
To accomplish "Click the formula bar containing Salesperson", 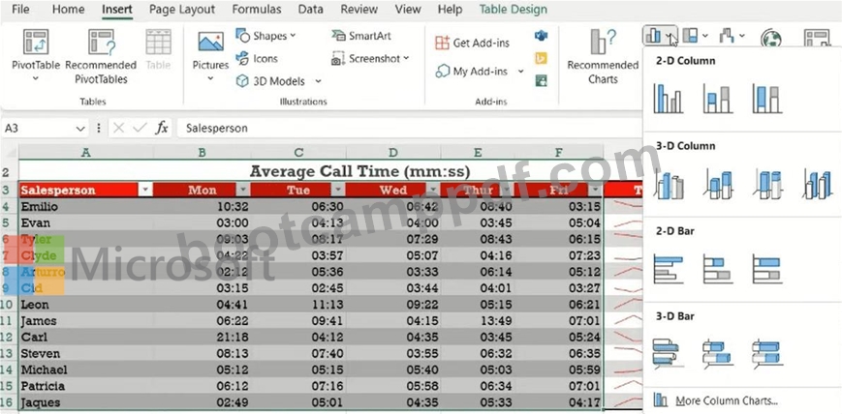I will pos(408,129).
